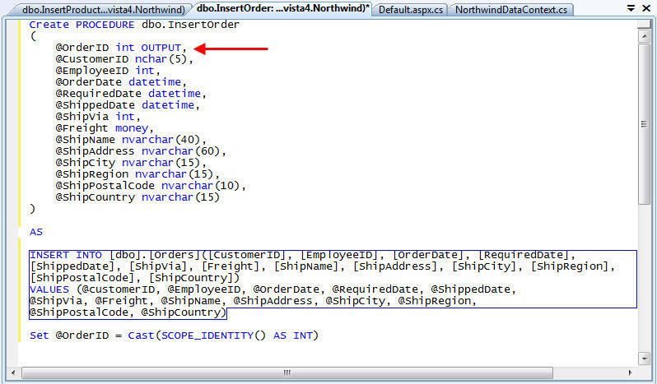The image size is (657, 384).
Task: Click the '@OrderDate datetime' parameter line
Action: click(x=121, y=82)
